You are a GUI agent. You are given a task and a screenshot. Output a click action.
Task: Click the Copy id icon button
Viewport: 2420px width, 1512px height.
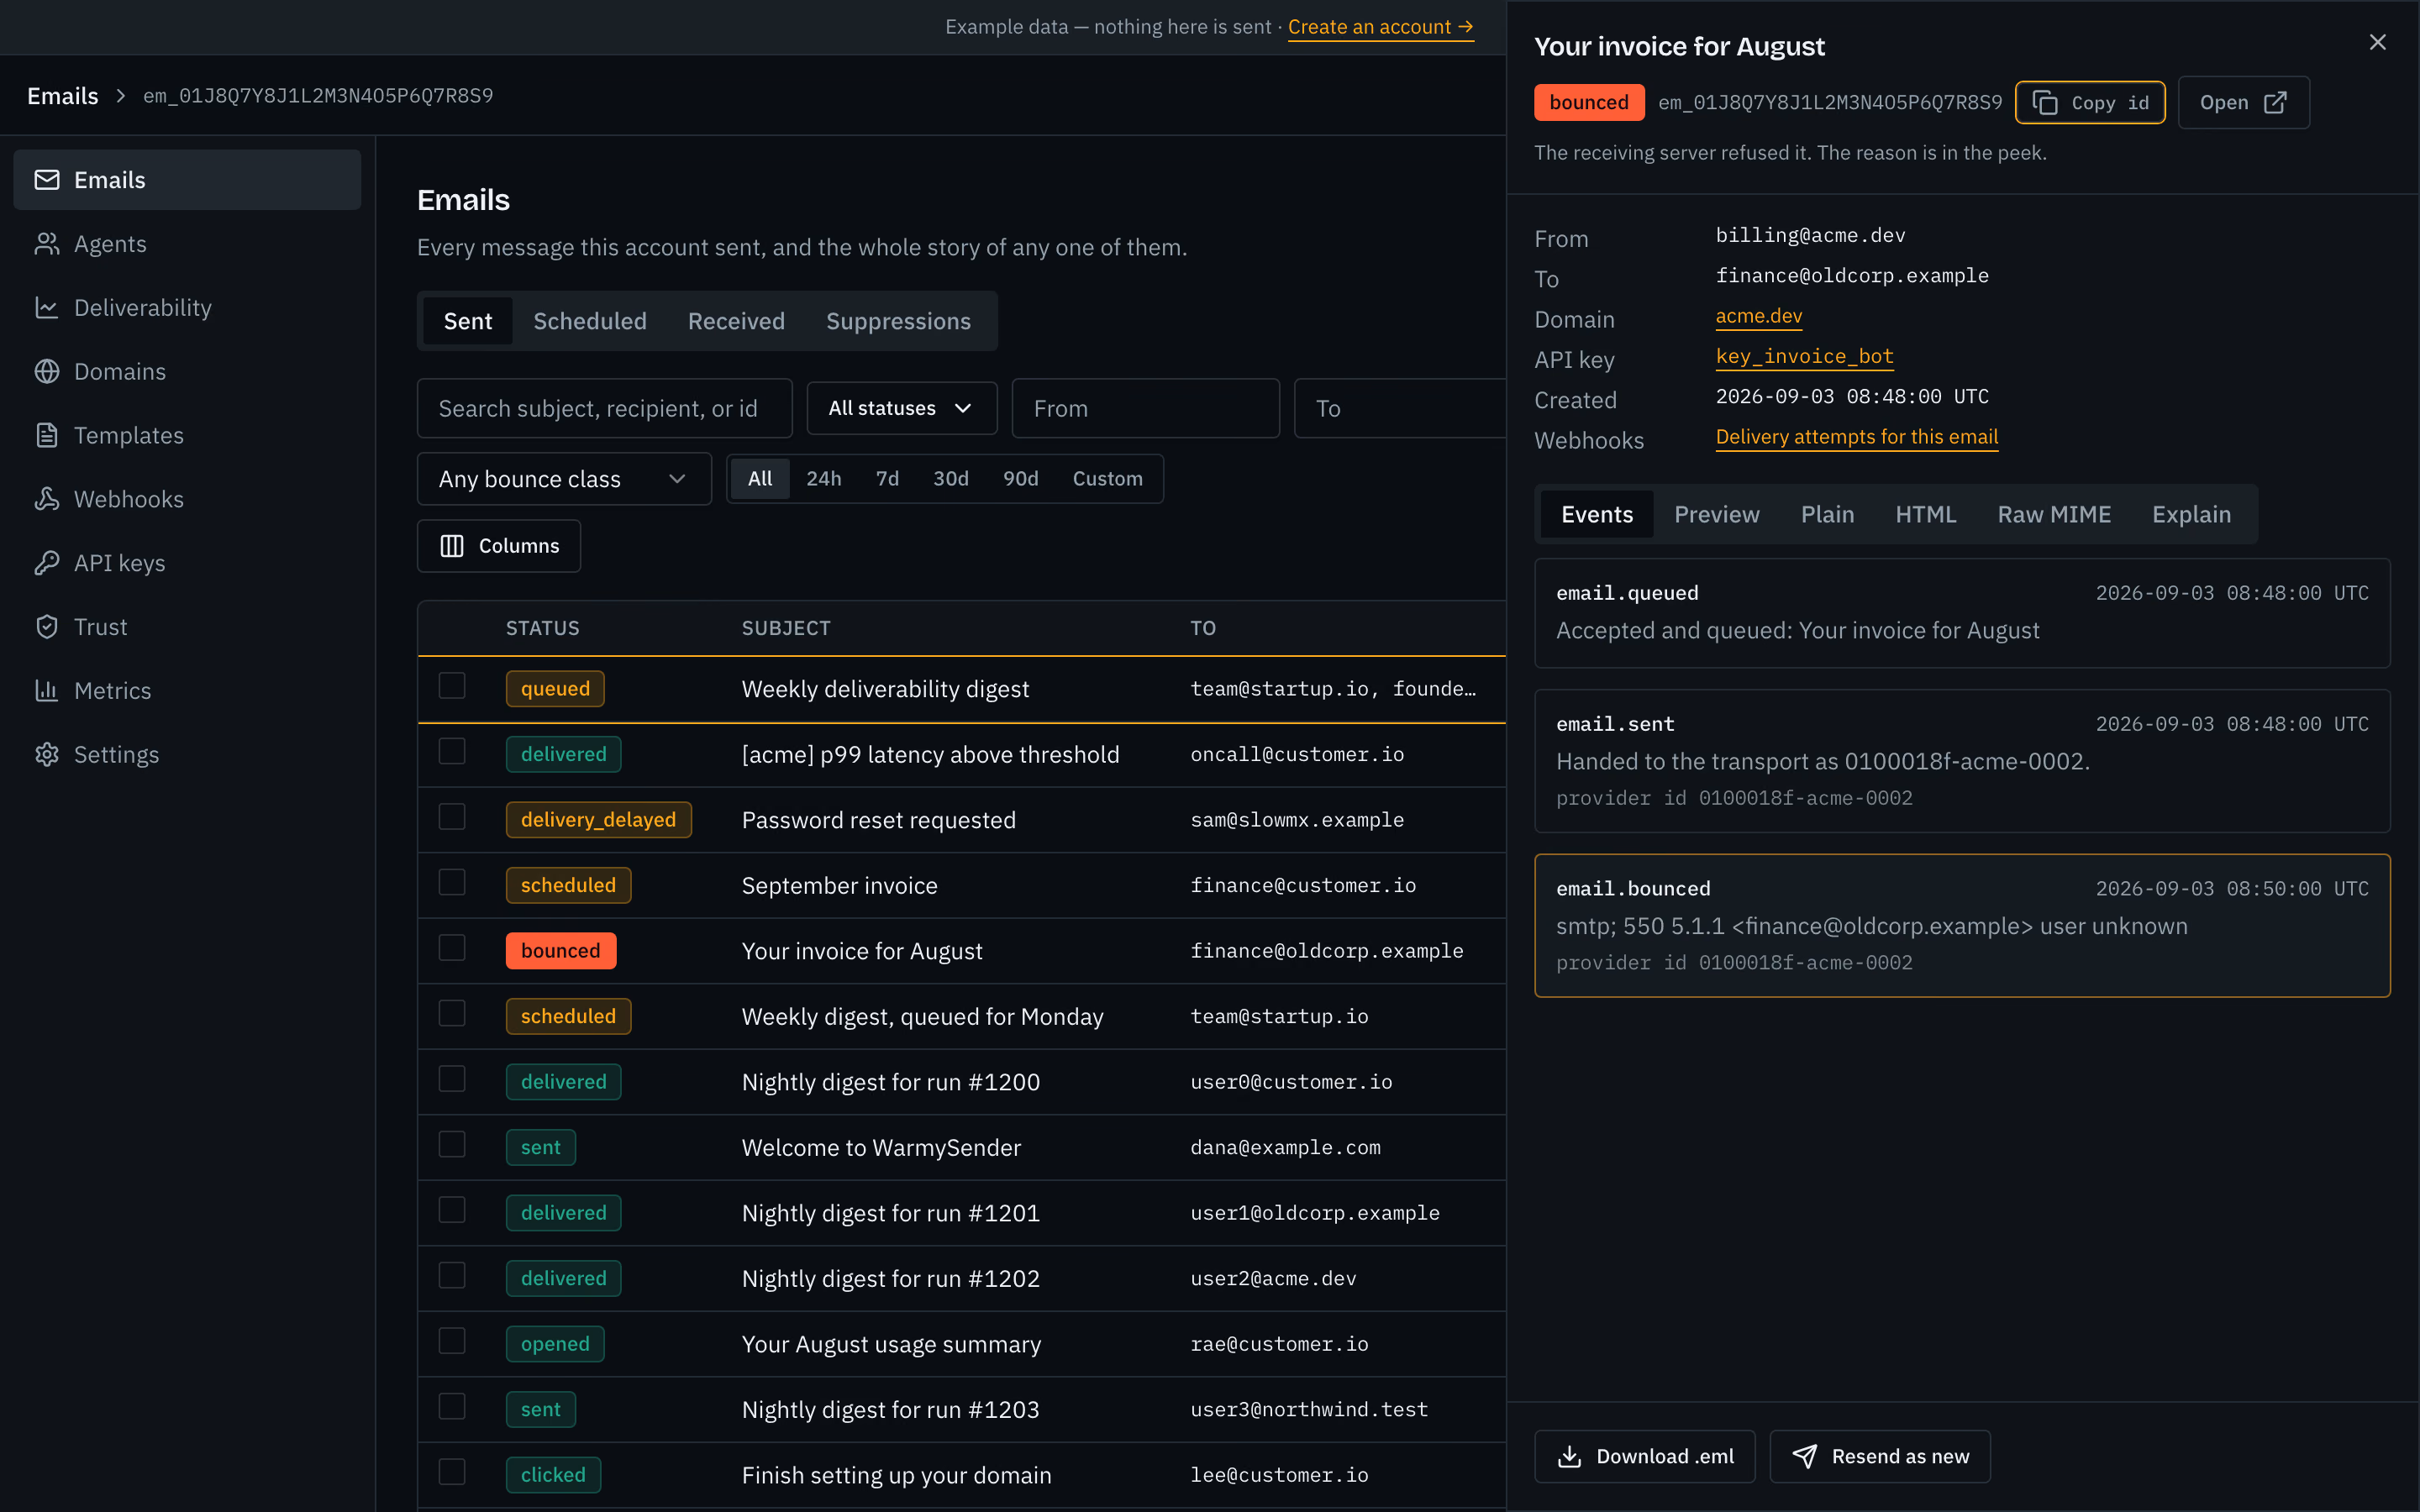2090,103
